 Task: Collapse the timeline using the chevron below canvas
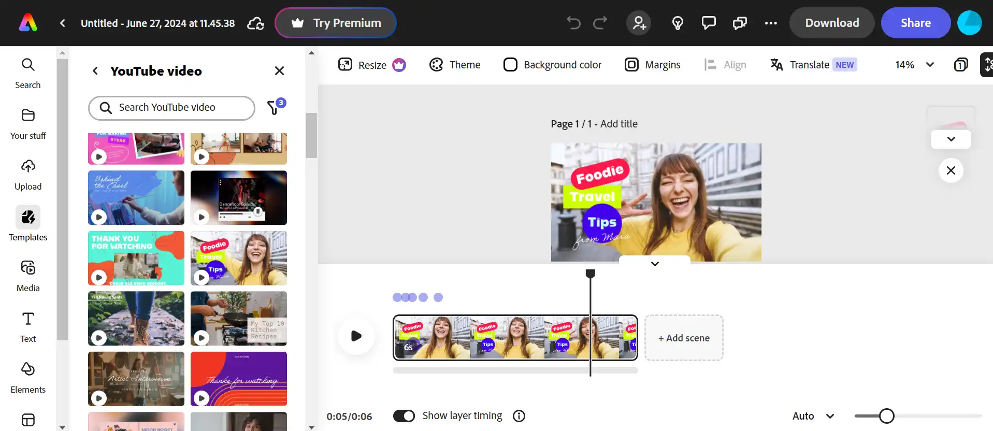coord(655,263)
